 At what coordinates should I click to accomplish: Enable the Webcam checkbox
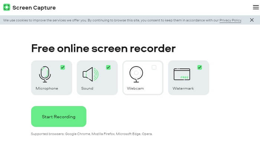(x=154, y=67)
